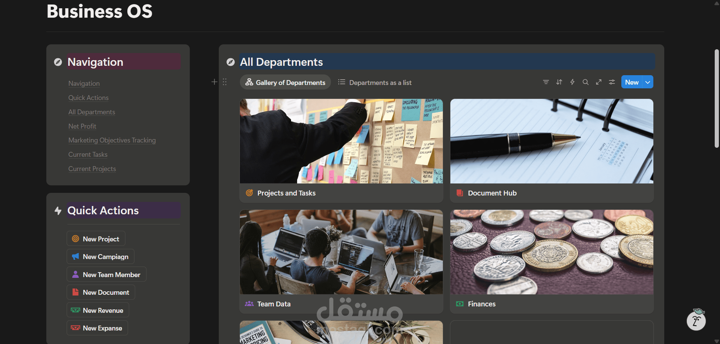
Task: Switch to Departments as a list view
Action: pos(375,82)
